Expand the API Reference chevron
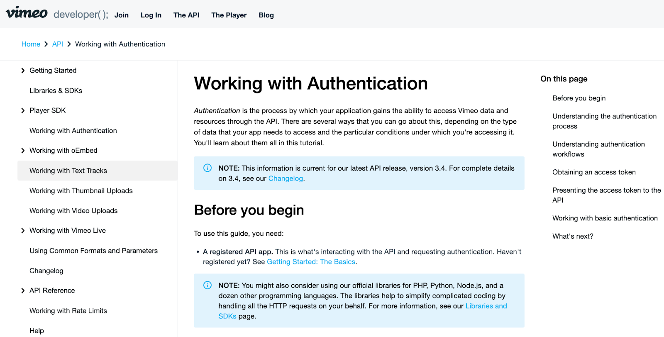The width and height of the screenshot is (664, 337). pos(23,291)
